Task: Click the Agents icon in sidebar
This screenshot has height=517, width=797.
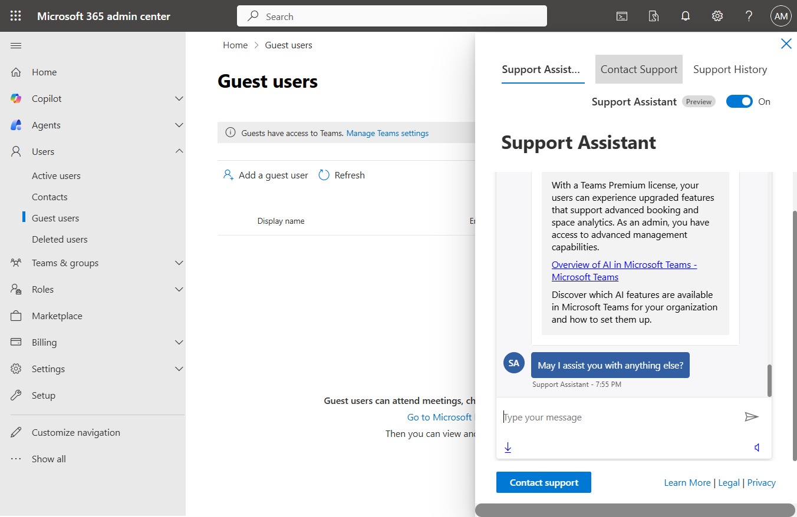Action: click(16, 125)
